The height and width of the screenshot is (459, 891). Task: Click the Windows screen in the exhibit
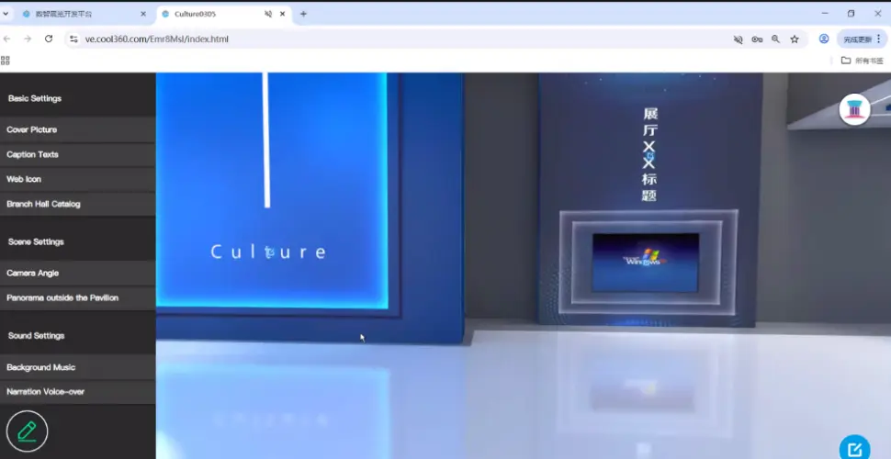646,263
